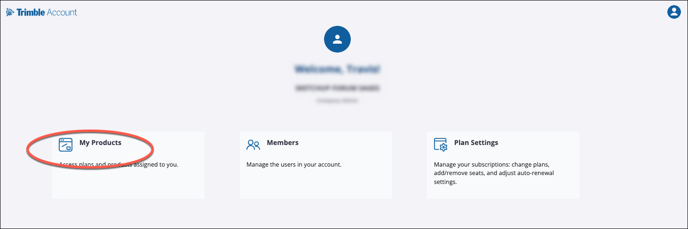Image resolution: width=688 pixels, height=229 pixels.
Task: Click empty area inside Members card
Action: (x=316, y=185)
